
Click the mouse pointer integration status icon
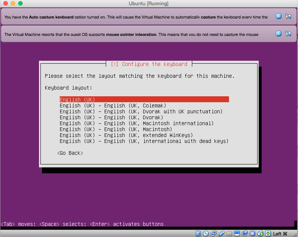pyautogui.click(x=261, y=234)
